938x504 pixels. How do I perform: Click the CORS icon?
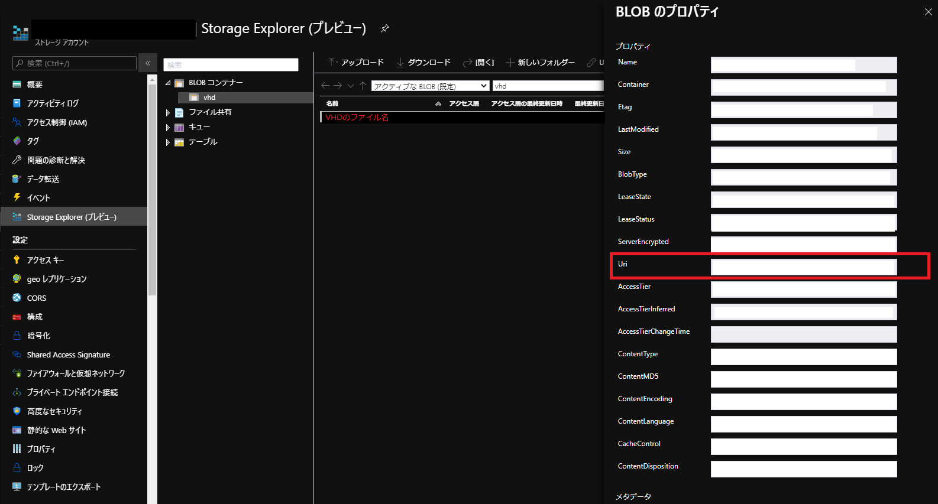(17, 298)
